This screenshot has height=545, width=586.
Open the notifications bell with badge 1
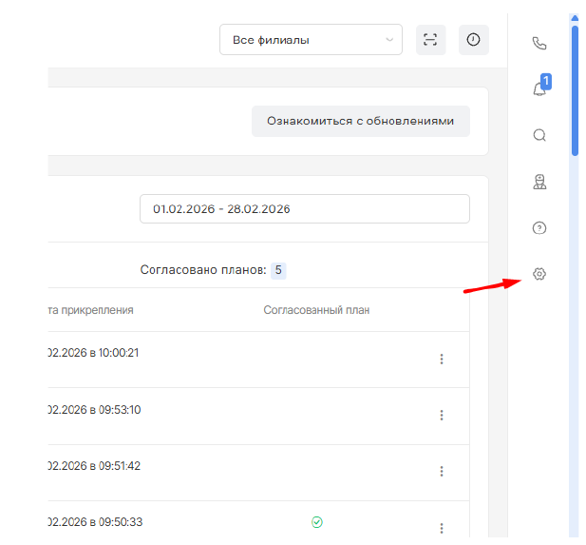coord(539,88)
